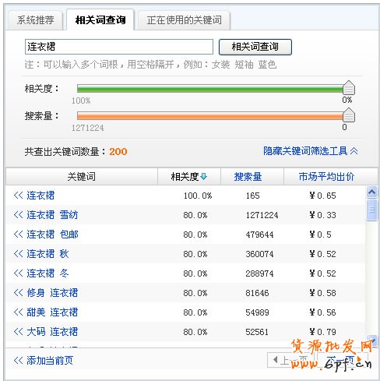
Task: Click the 相关度 green slider handle
Action: point(349,88)
